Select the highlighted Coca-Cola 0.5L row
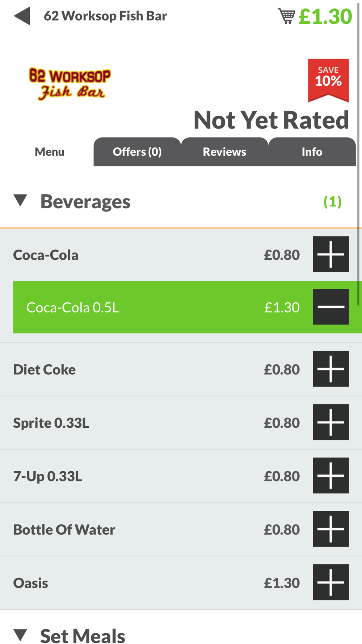The image size is (362, 644). point(188,307)
